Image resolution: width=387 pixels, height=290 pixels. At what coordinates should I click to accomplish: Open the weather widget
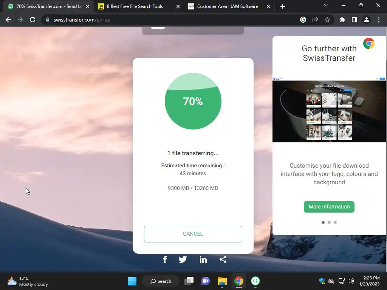pyautogui.click(x=28, y=281)
